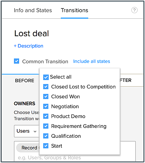Viewport: 145px width, 163px height.
Task: Untick the Qualification state checkbox
Action: coord(46,136)
